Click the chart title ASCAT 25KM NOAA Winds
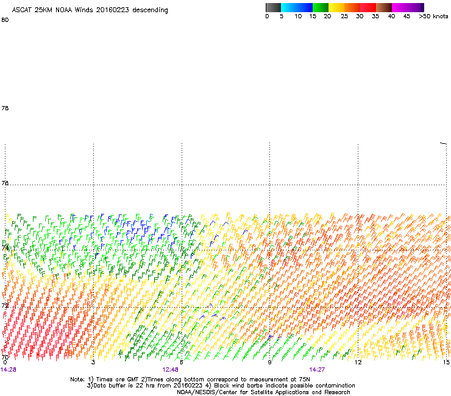The height and width of the screenshot is (396, 451). click(90, 10)
